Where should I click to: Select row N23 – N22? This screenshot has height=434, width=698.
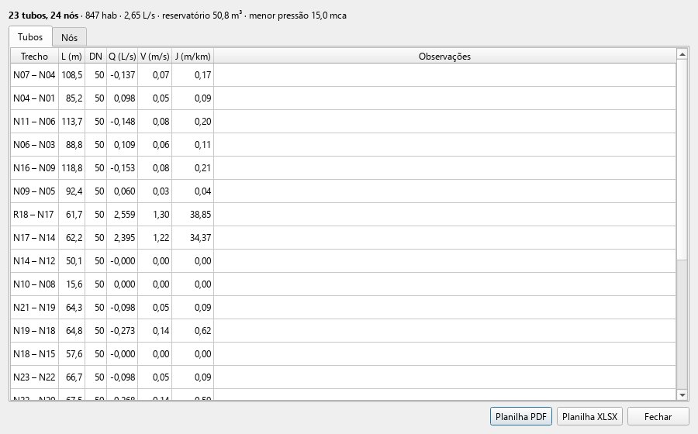click(344, 377)
